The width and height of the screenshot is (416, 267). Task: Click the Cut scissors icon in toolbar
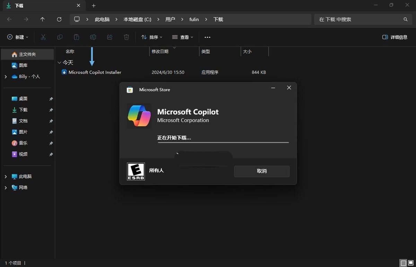click(x=43, y=37)
